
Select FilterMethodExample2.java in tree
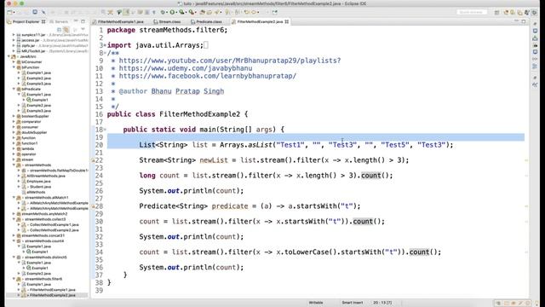pos(49,295)
